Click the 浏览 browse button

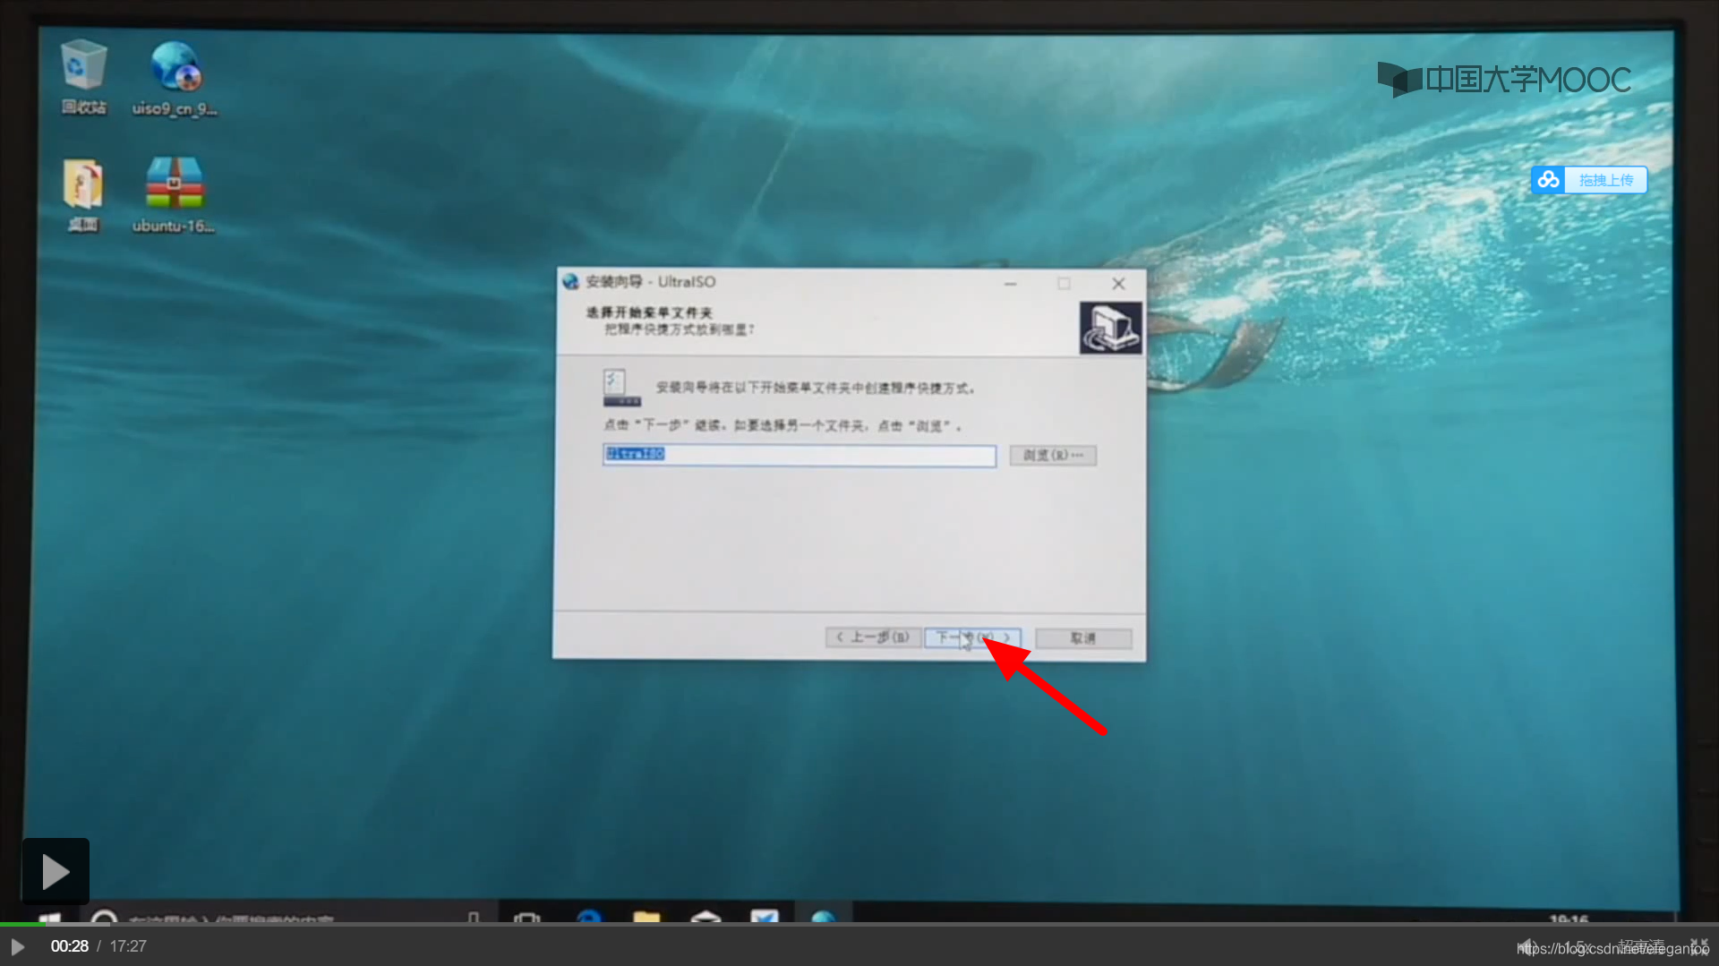click(1053, 455)
